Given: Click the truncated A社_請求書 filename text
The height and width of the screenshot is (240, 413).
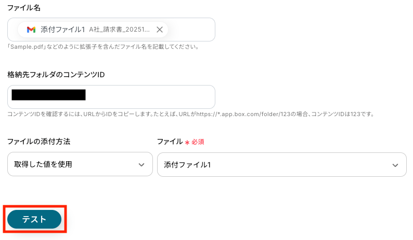Looking at the screenshot, I should 119,30.
